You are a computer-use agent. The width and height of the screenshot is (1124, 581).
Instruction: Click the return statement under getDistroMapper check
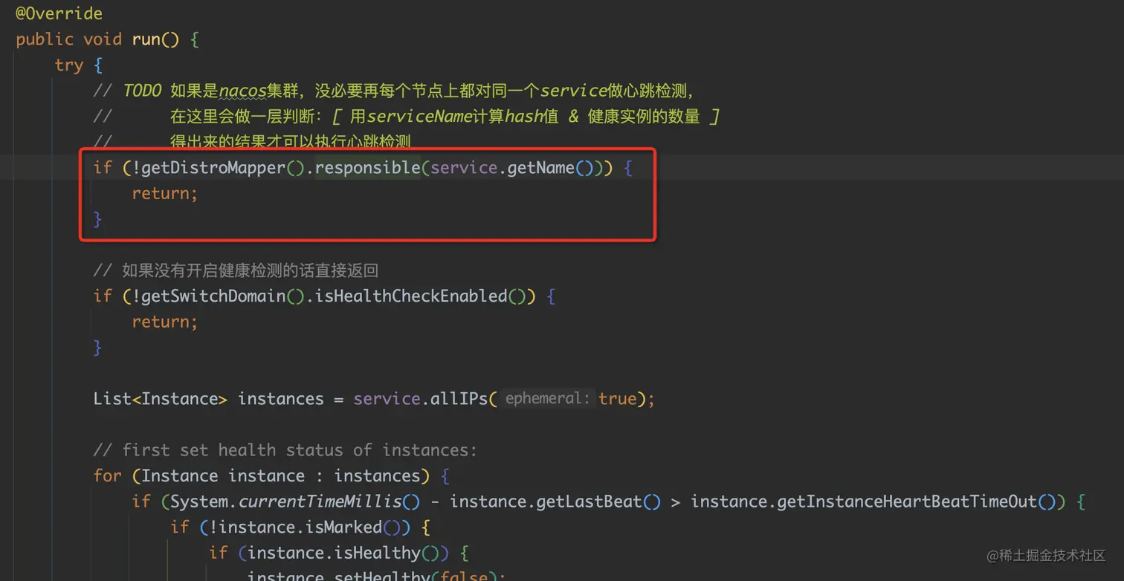165,193
